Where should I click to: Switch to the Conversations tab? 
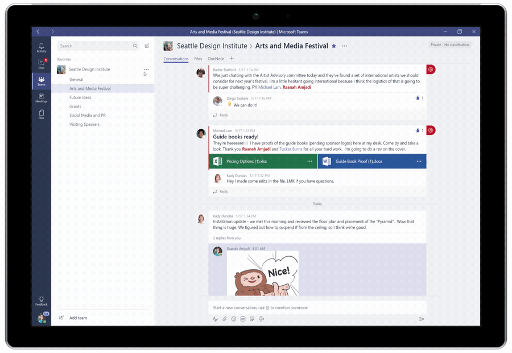tap(176, 59)
